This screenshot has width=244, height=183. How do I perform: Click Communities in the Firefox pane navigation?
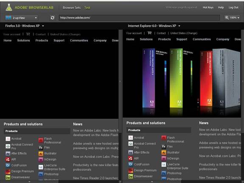point(79,40)
